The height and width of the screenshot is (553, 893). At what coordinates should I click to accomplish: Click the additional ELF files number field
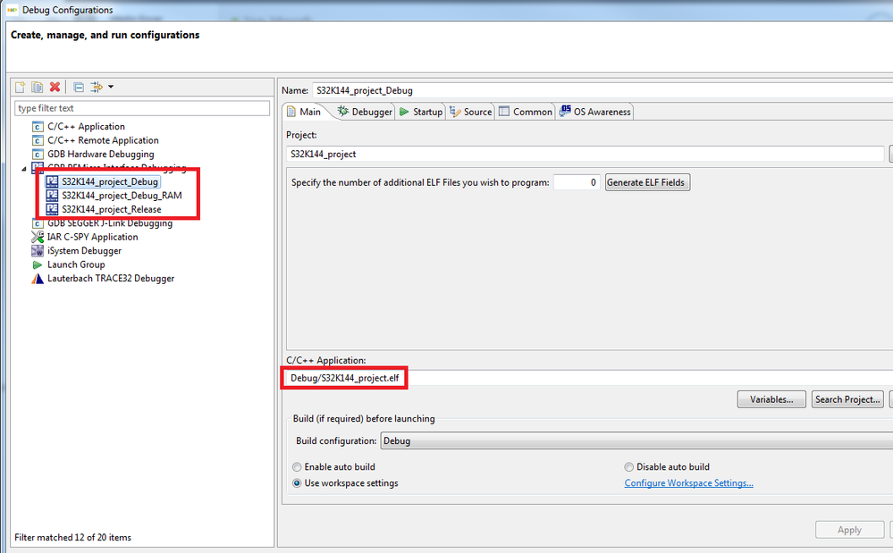point(577,182)
